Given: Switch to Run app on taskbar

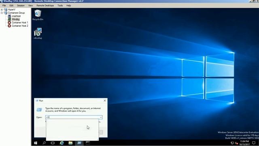Looking at the screenshot, I should point(79,143).
